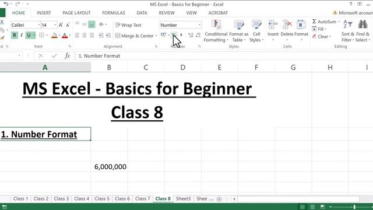Apply the Fill Color bucket icon
Viewport: 373px width, 210px height.
(x=54, y=36)
